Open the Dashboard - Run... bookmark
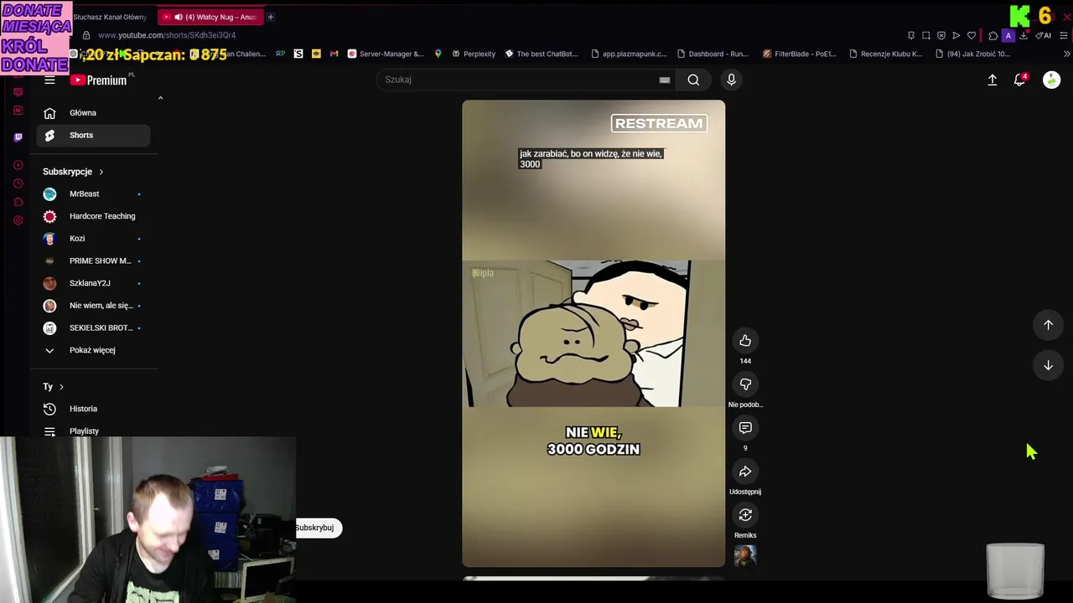 click(x=713, y=54)
